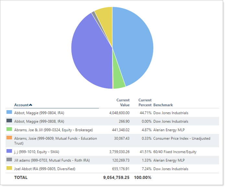
Task: Sort by Benchmark column header
Action: click(163, 105)
